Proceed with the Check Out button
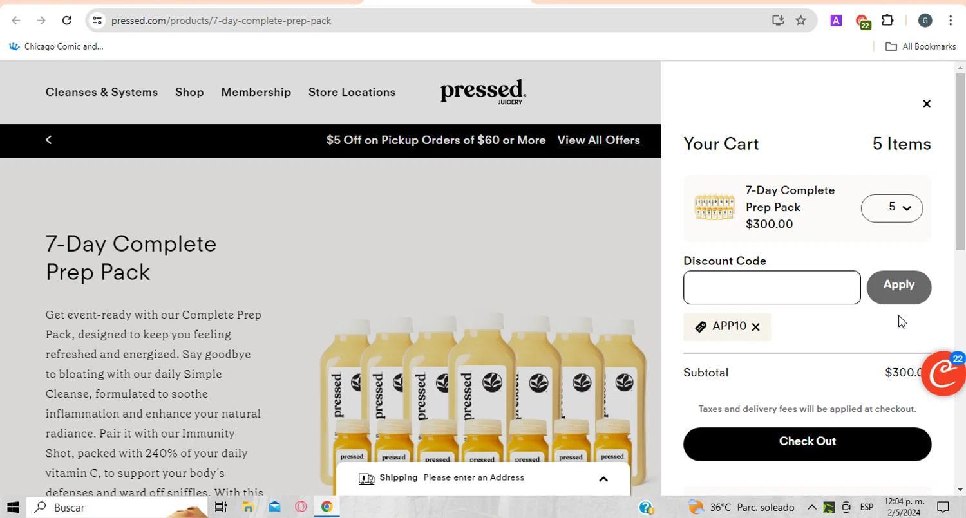Screen dimensions: 966x518 (807, 444)
